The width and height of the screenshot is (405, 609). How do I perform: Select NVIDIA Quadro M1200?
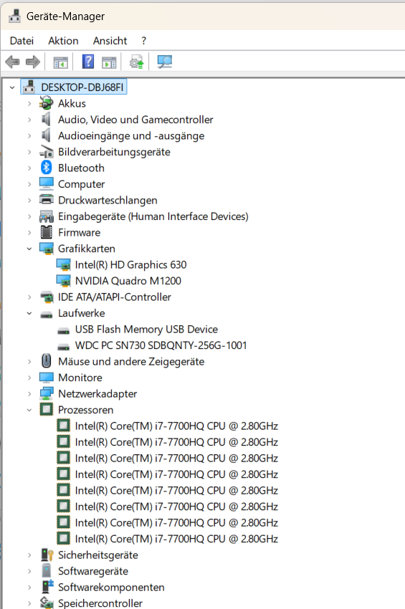pos(128,281)
